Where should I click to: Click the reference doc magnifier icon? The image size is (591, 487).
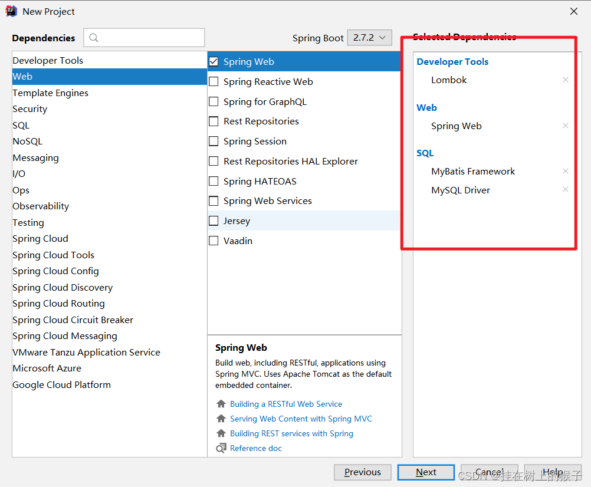[221, 448]
